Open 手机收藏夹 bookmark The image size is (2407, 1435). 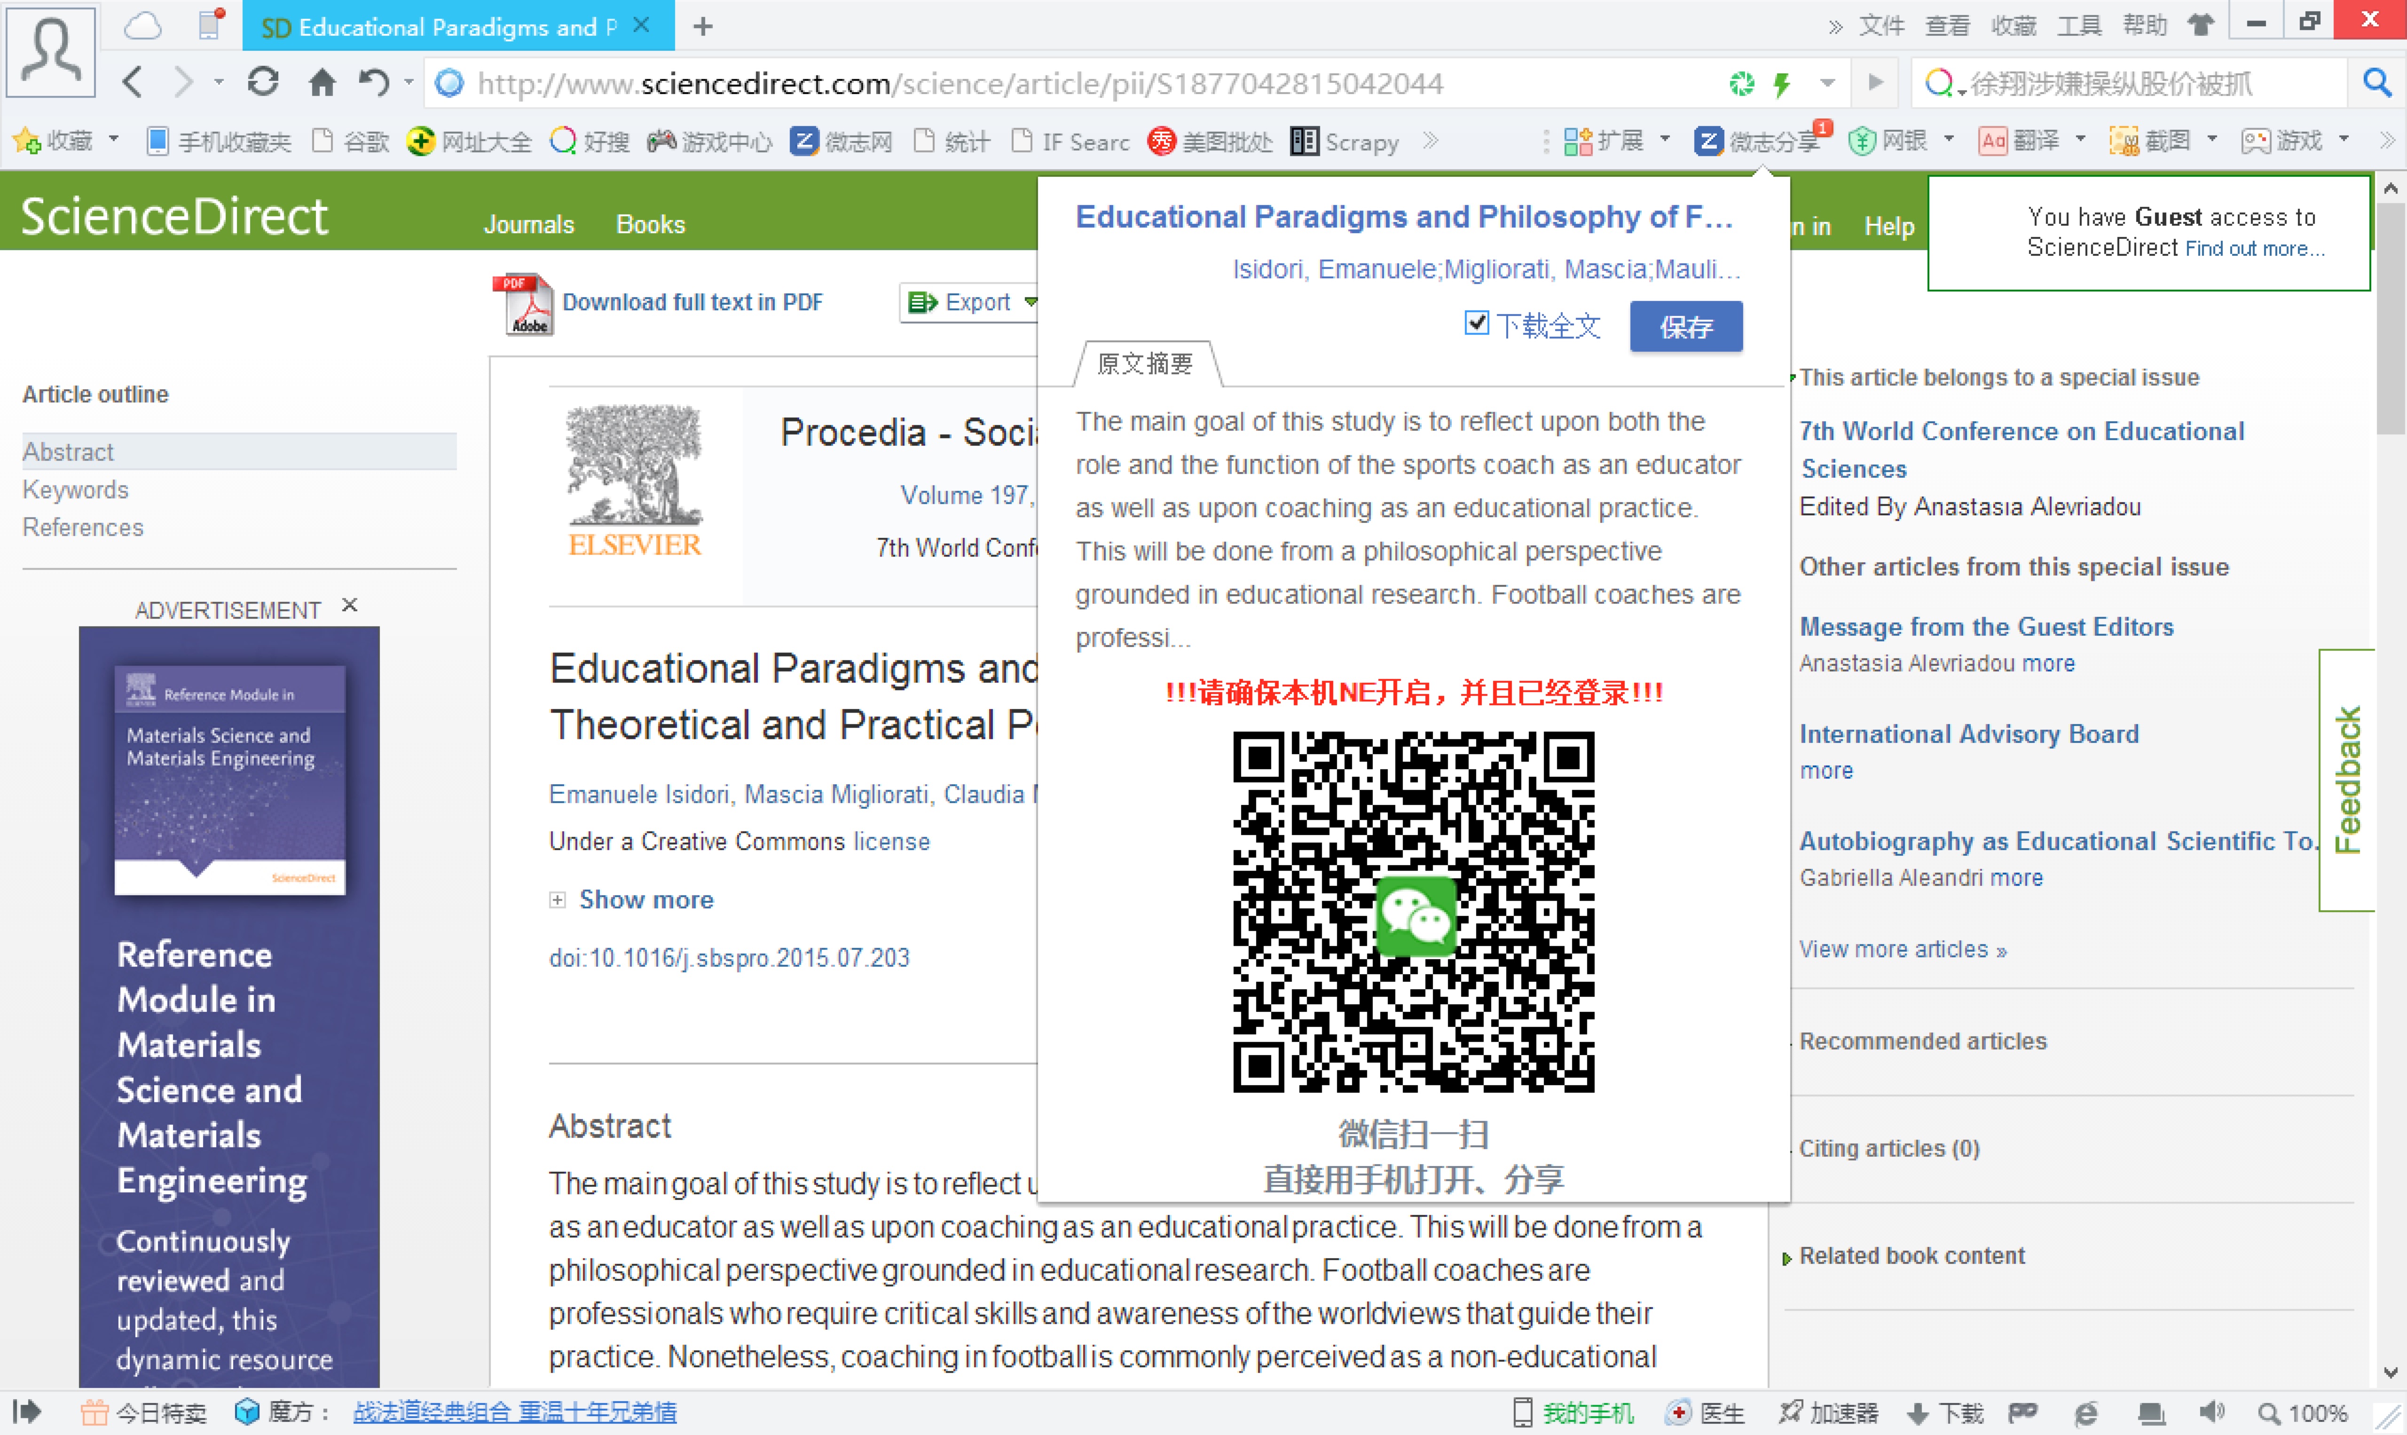coord(219,142)
